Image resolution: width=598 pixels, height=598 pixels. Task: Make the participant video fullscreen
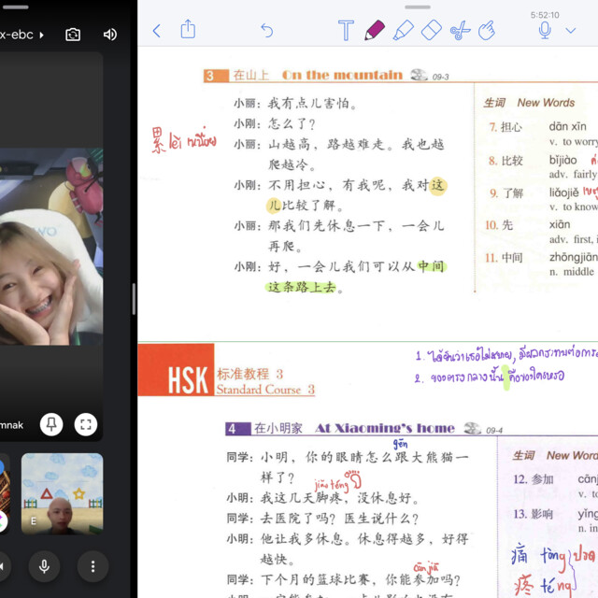(86, 424)
